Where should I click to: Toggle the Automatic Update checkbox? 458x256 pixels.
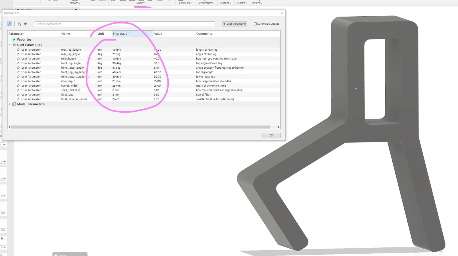click(255, 24)
